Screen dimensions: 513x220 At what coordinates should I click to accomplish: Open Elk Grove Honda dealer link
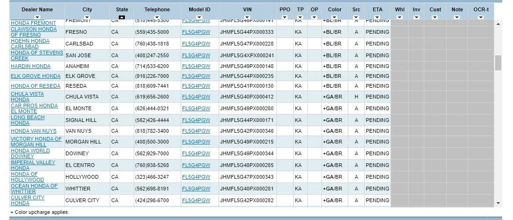[36, 76]
